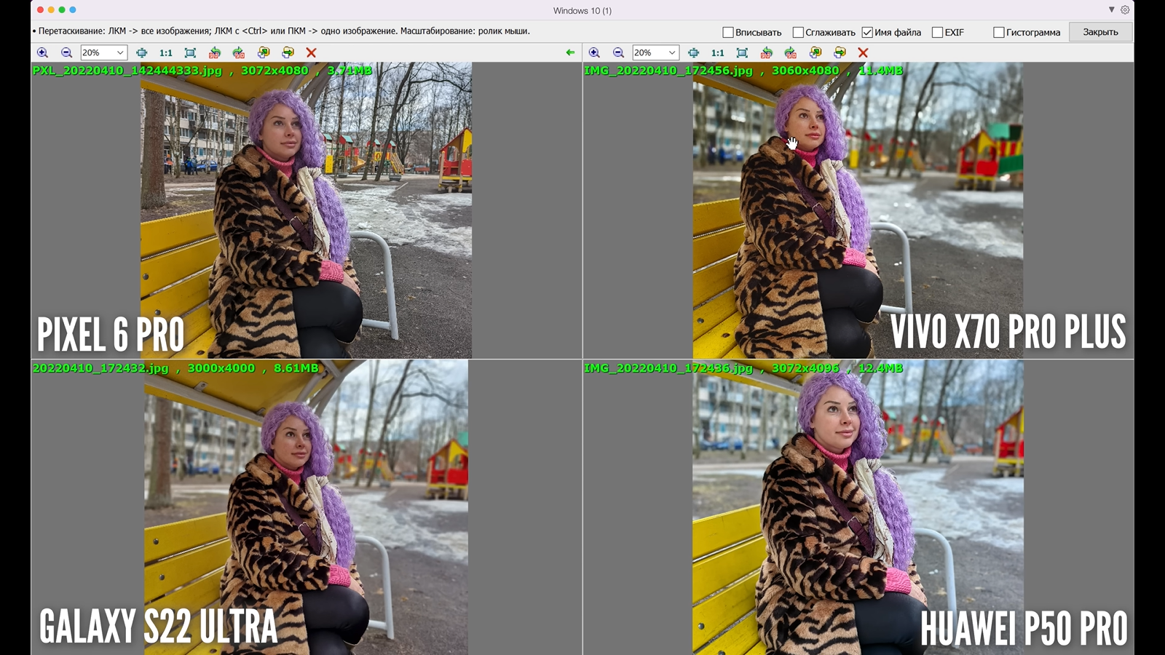The image size is (1165, 655).
Task: Set 1:1 scale in the right pane toolbar
Action: [718, 52]
